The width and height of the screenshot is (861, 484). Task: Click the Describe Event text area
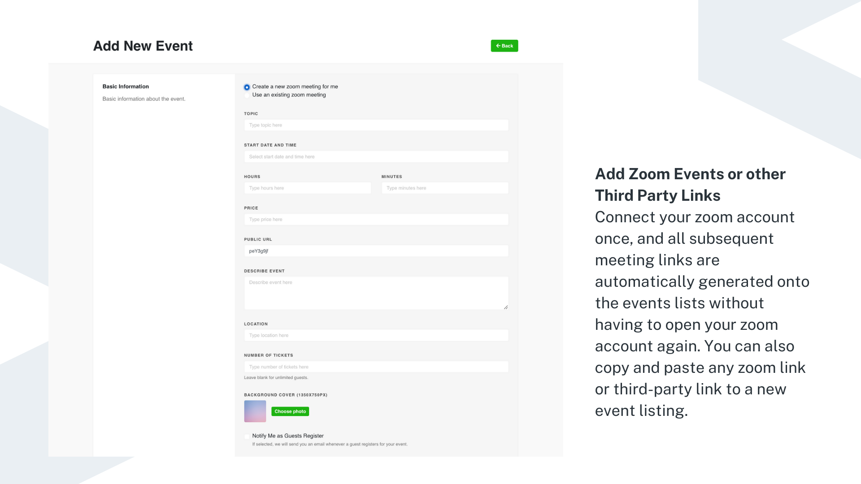(376, 291)
